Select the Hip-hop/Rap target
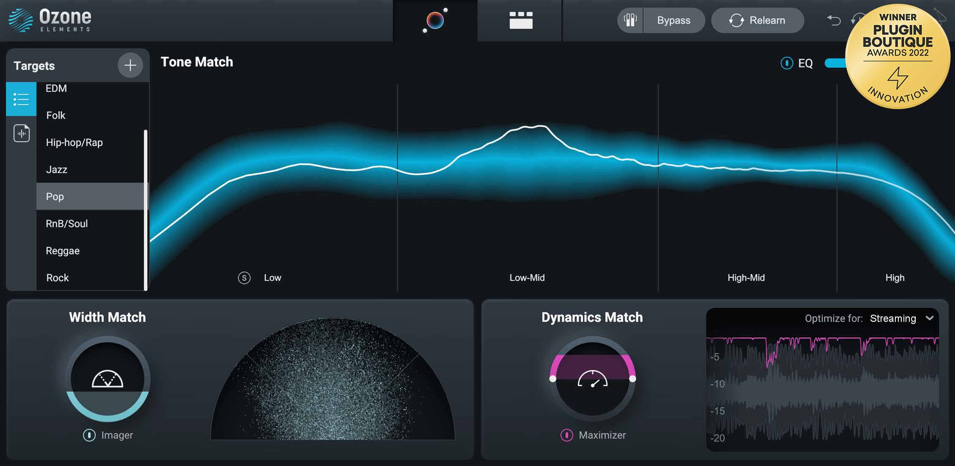This screenshot has height=466, width=955. tap(74, 143)
